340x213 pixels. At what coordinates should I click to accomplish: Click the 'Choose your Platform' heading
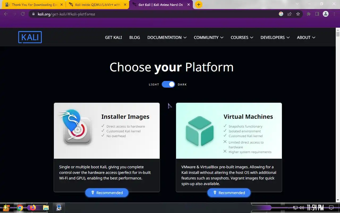tap(172, 67)
